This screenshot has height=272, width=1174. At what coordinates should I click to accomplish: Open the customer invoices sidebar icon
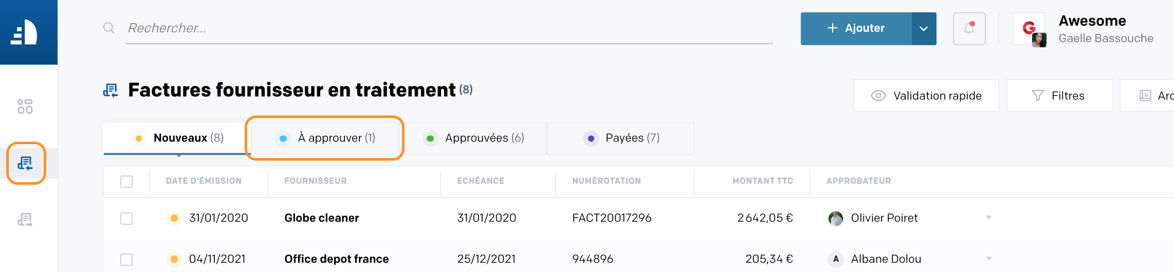tap(25, 220)
